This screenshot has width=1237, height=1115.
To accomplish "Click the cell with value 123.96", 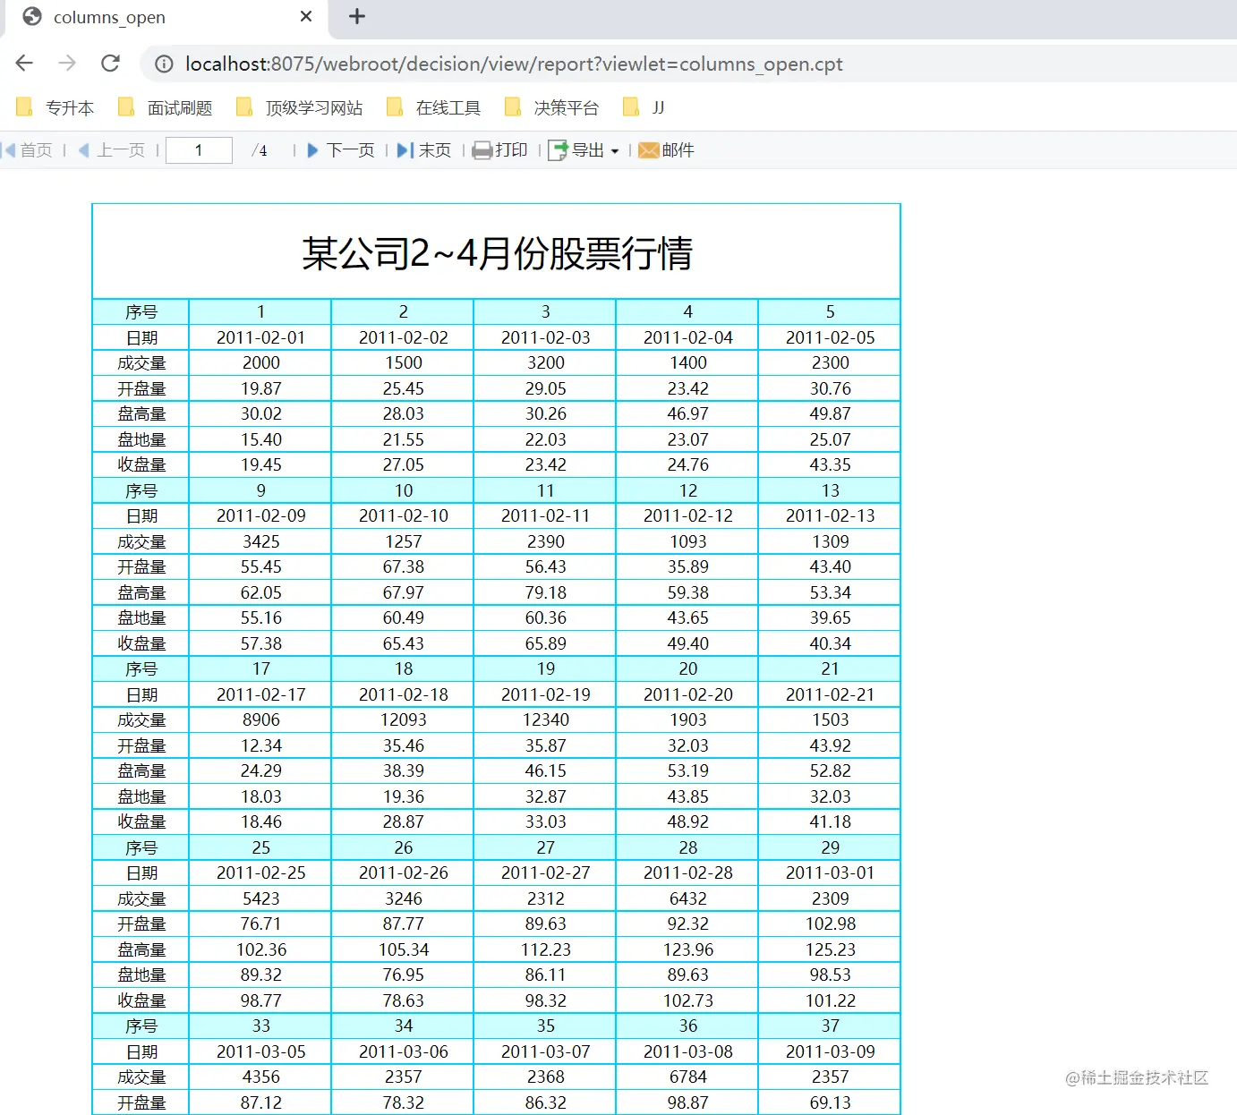I will pyautogui.click(x=687, y=949).
